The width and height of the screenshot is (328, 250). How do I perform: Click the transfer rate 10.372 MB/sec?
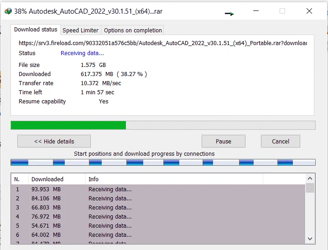tap(101, 83)
